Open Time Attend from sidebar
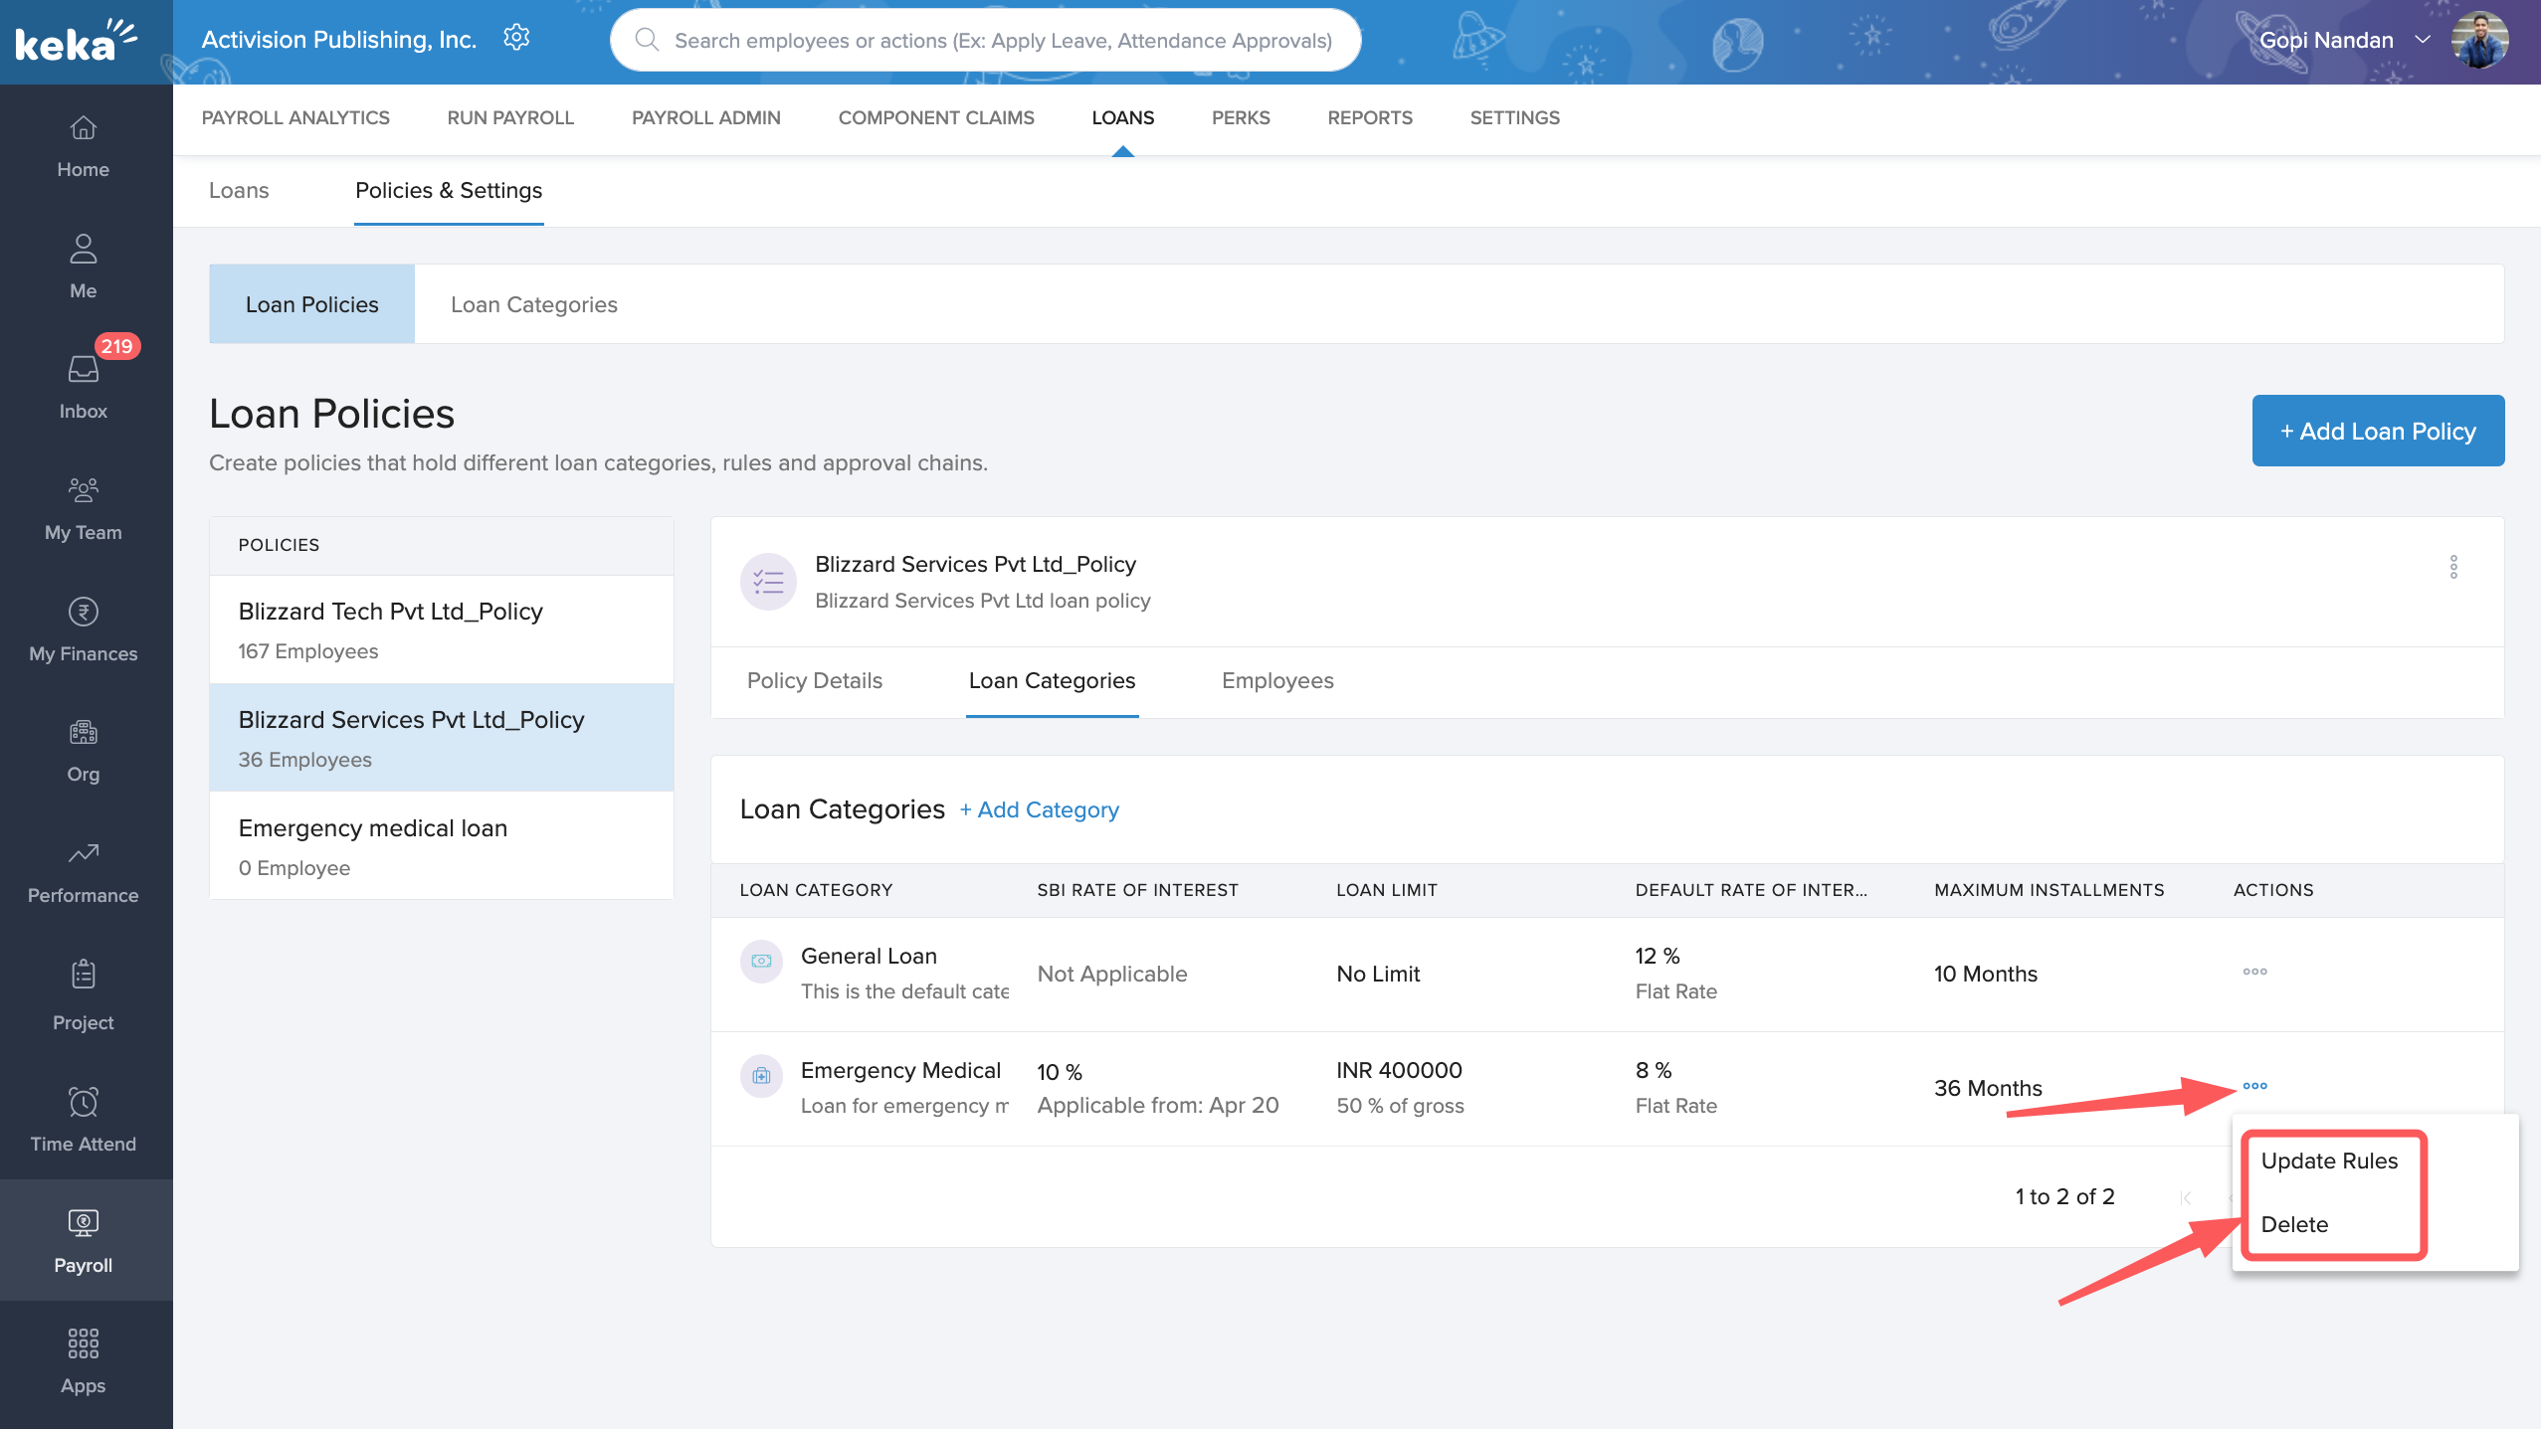 84,1119
